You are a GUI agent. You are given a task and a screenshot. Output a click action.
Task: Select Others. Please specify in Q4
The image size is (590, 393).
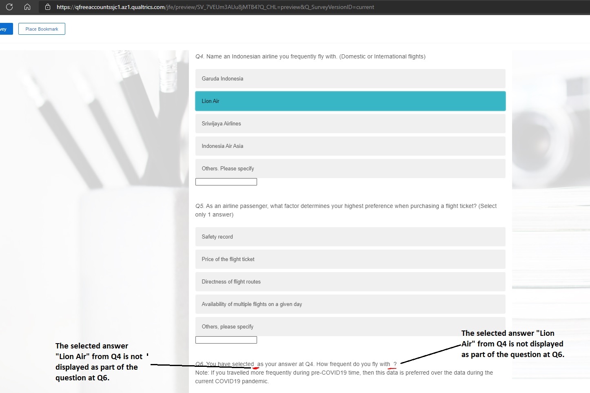click(x=350, y=168)
